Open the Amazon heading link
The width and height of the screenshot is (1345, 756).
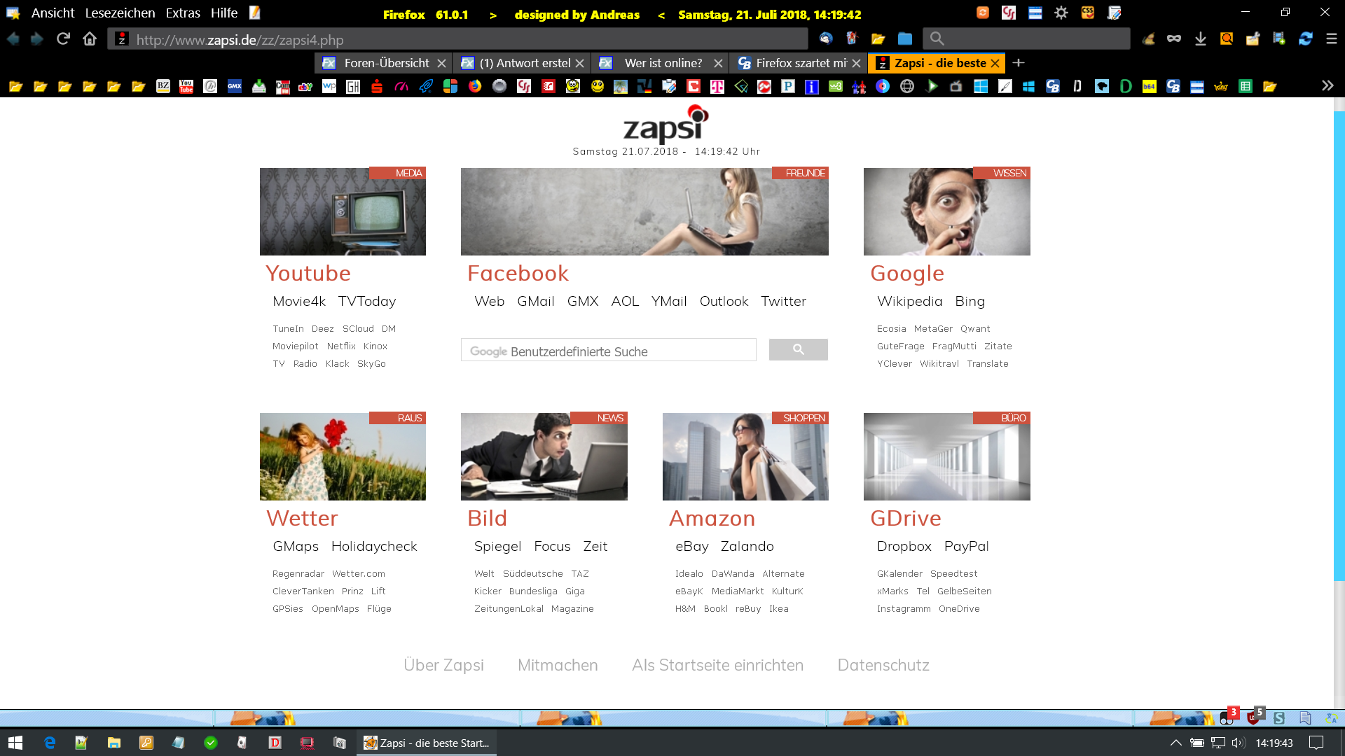click(712, 518)
